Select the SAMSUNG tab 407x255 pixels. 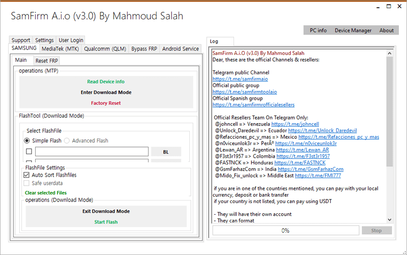tap(24, 48)
